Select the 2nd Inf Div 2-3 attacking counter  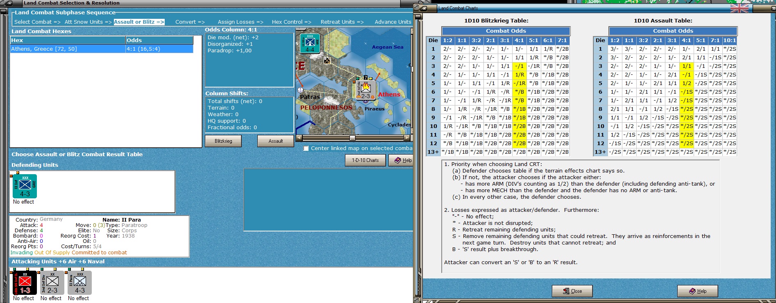point(52,283)
